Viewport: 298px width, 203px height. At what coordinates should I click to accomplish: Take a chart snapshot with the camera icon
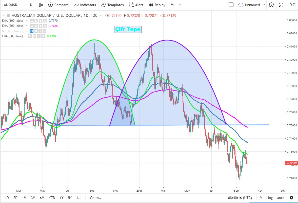[x=292, y=5]
